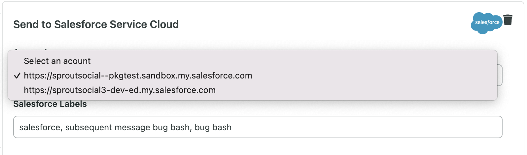527x155 pixels.
Task: Click the 'Salesforce Labels' field label
Action: [x=50, y=104]
